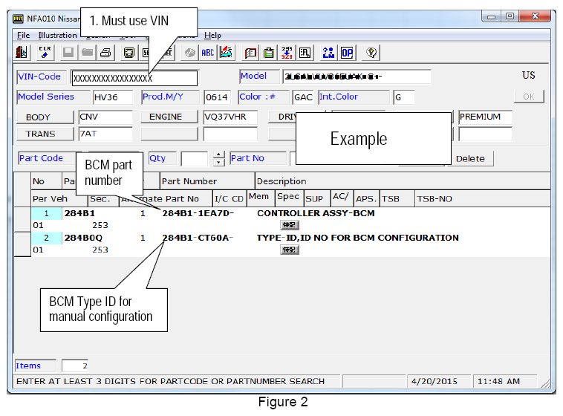Image resolution: width=563 pixels, height=416 pixels.
Task: Click the Items count field showing 2
Action: [75, 365]
